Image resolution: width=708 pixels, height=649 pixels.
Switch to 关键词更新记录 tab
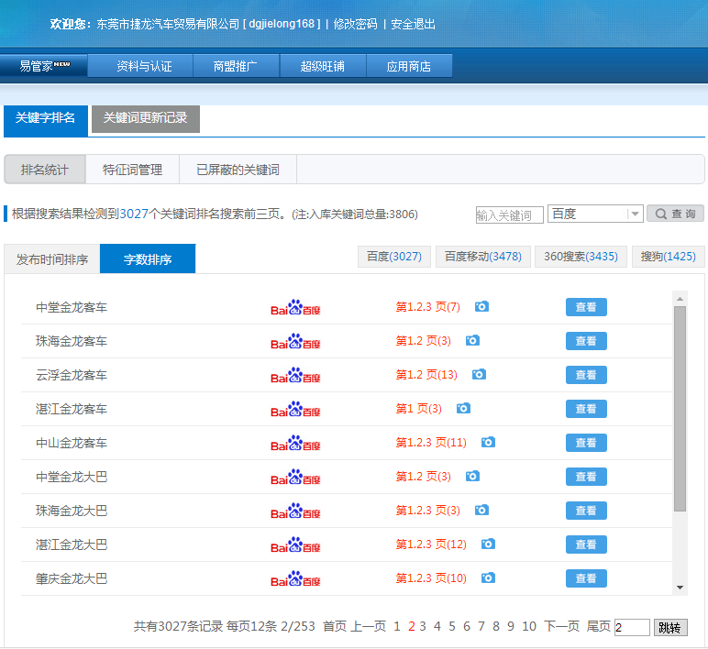(x=145, y=118)
